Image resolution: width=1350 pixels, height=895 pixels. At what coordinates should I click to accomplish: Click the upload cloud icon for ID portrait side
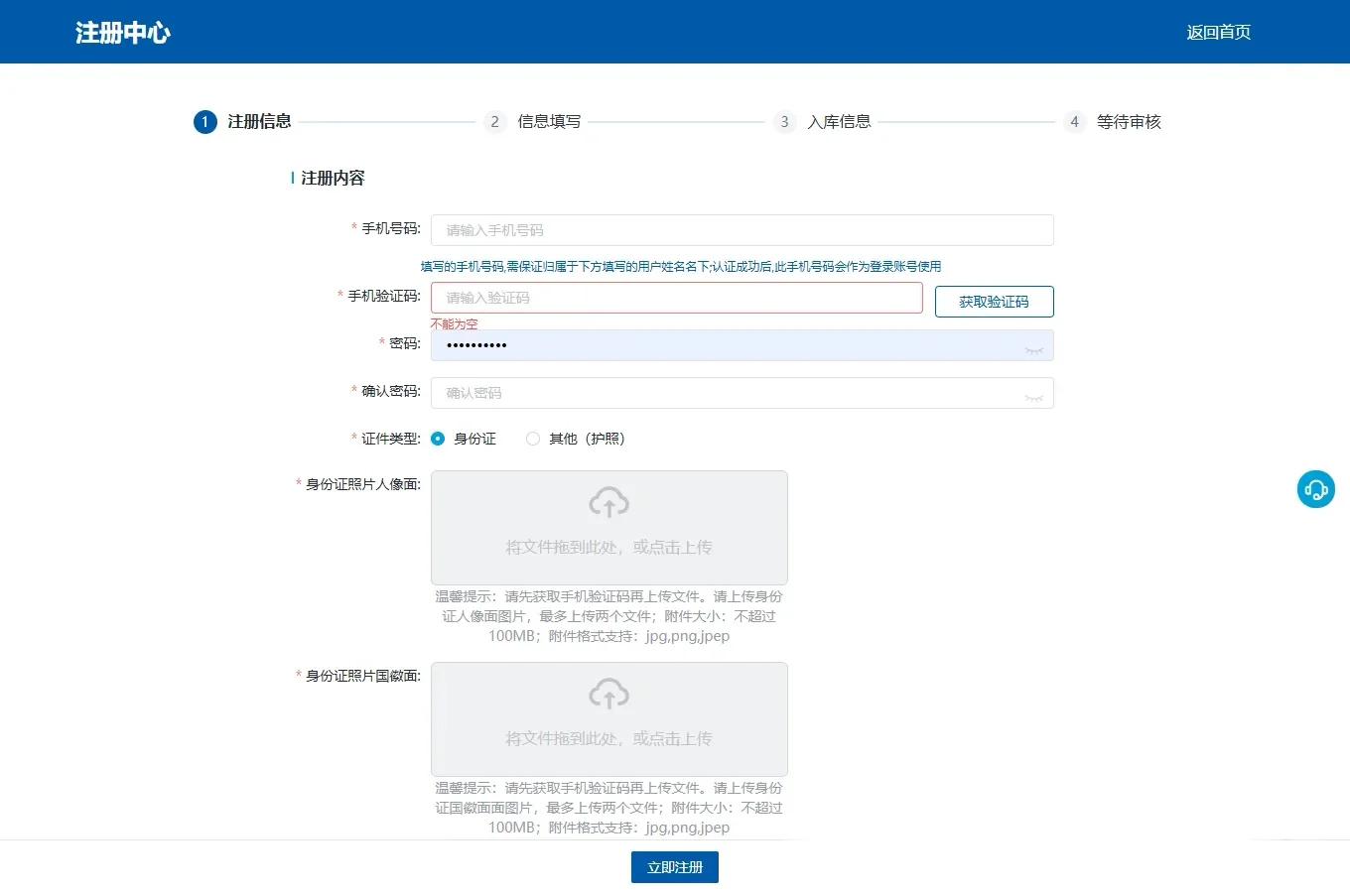[x=608, y=501]
